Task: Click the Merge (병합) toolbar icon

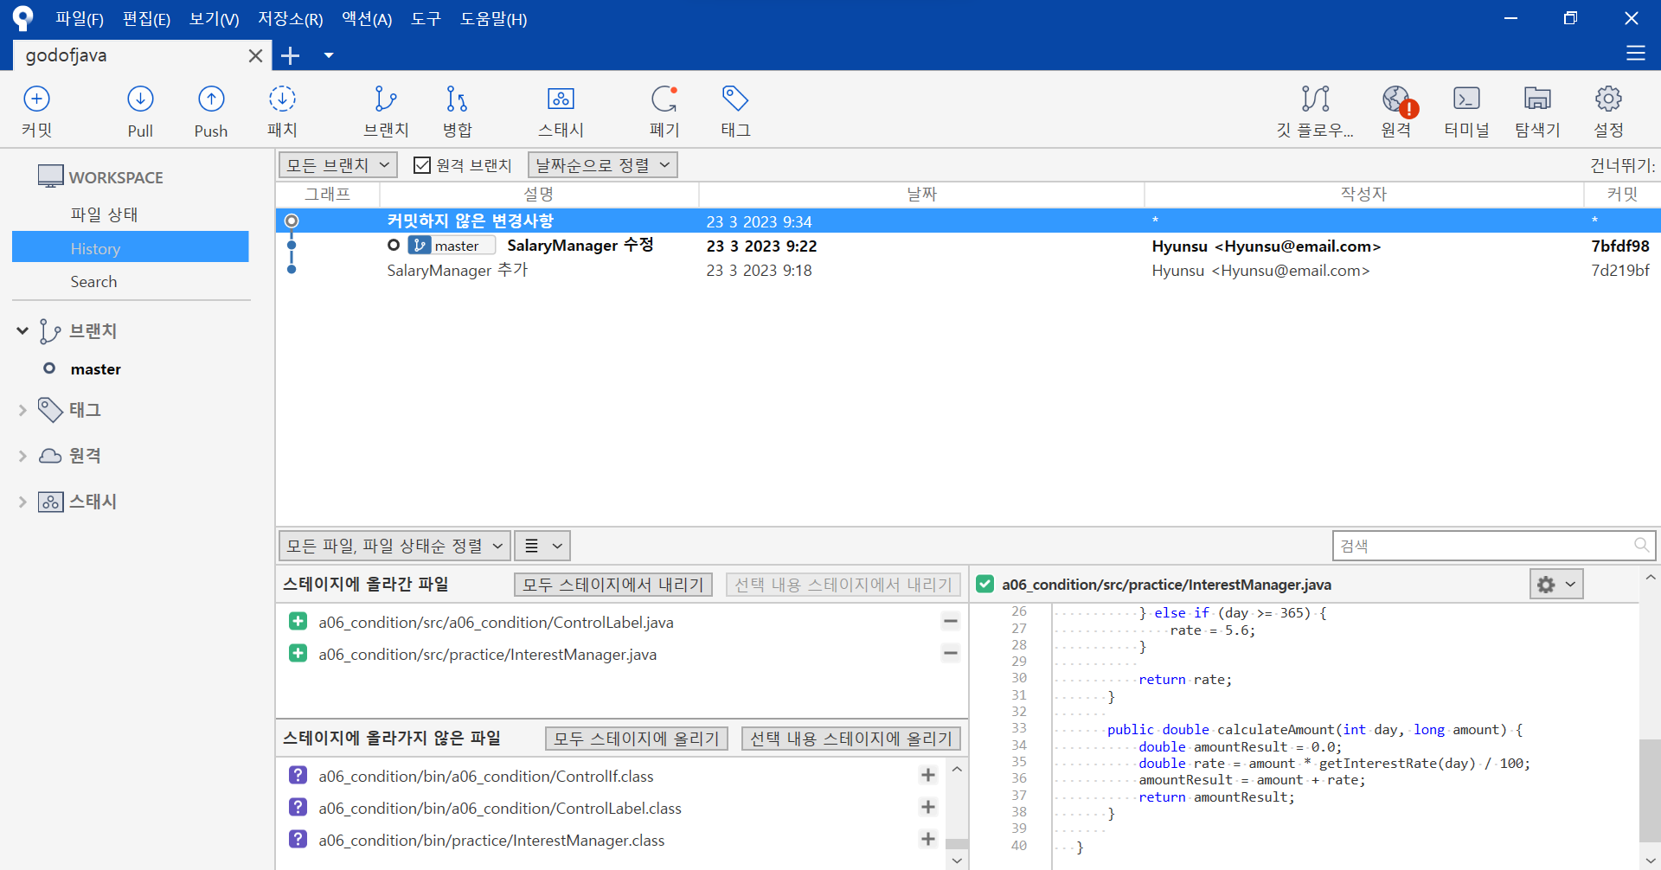Action: click(x=457, y=111)
